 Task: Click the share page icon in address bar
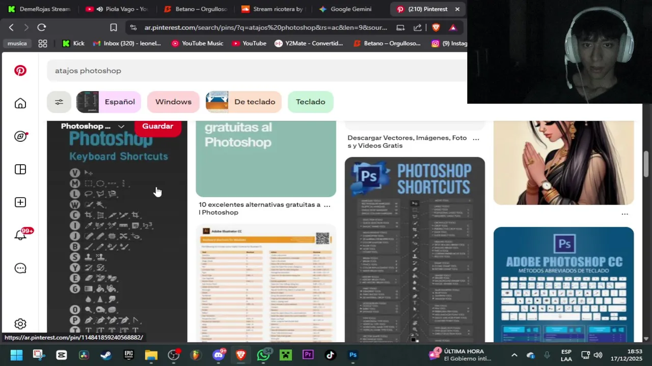[418, 27]
